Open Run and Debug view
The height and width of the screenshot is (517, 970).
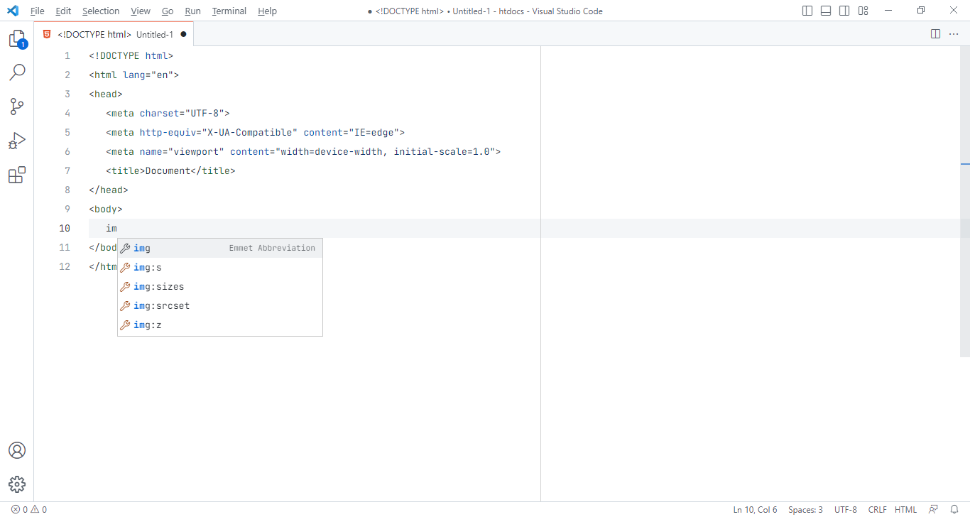coord(17,141)
